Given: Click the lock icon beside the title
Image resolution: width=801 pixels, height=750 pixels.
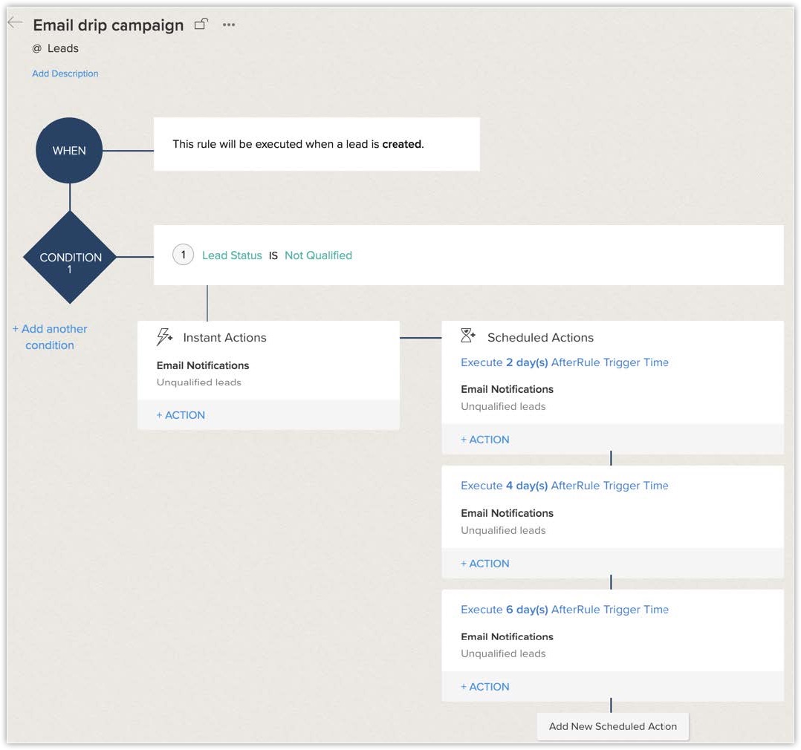Looking at the screenshot, I should tap(201, 25).
